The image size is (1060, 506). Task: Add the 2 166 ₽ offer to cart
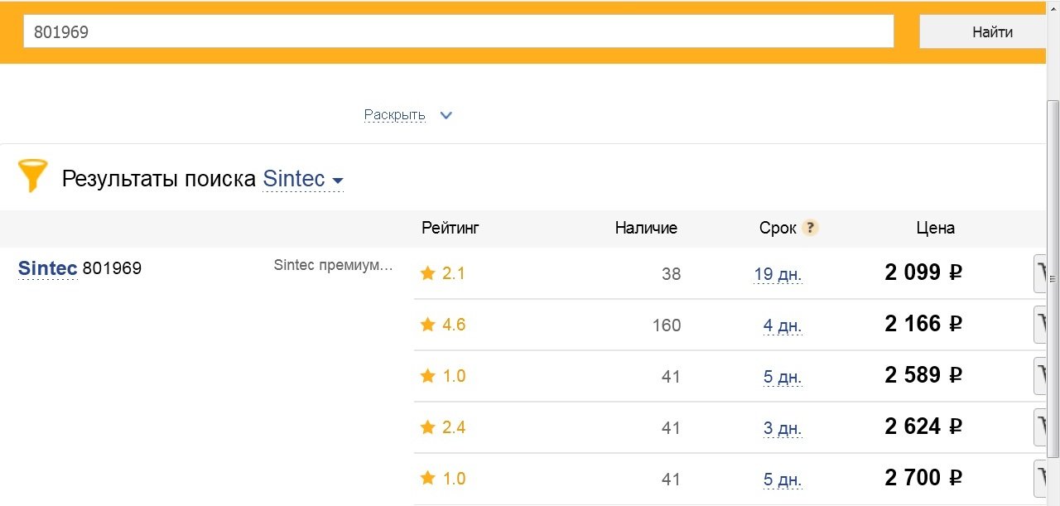pyautogui.click(x=1040, y=325)
